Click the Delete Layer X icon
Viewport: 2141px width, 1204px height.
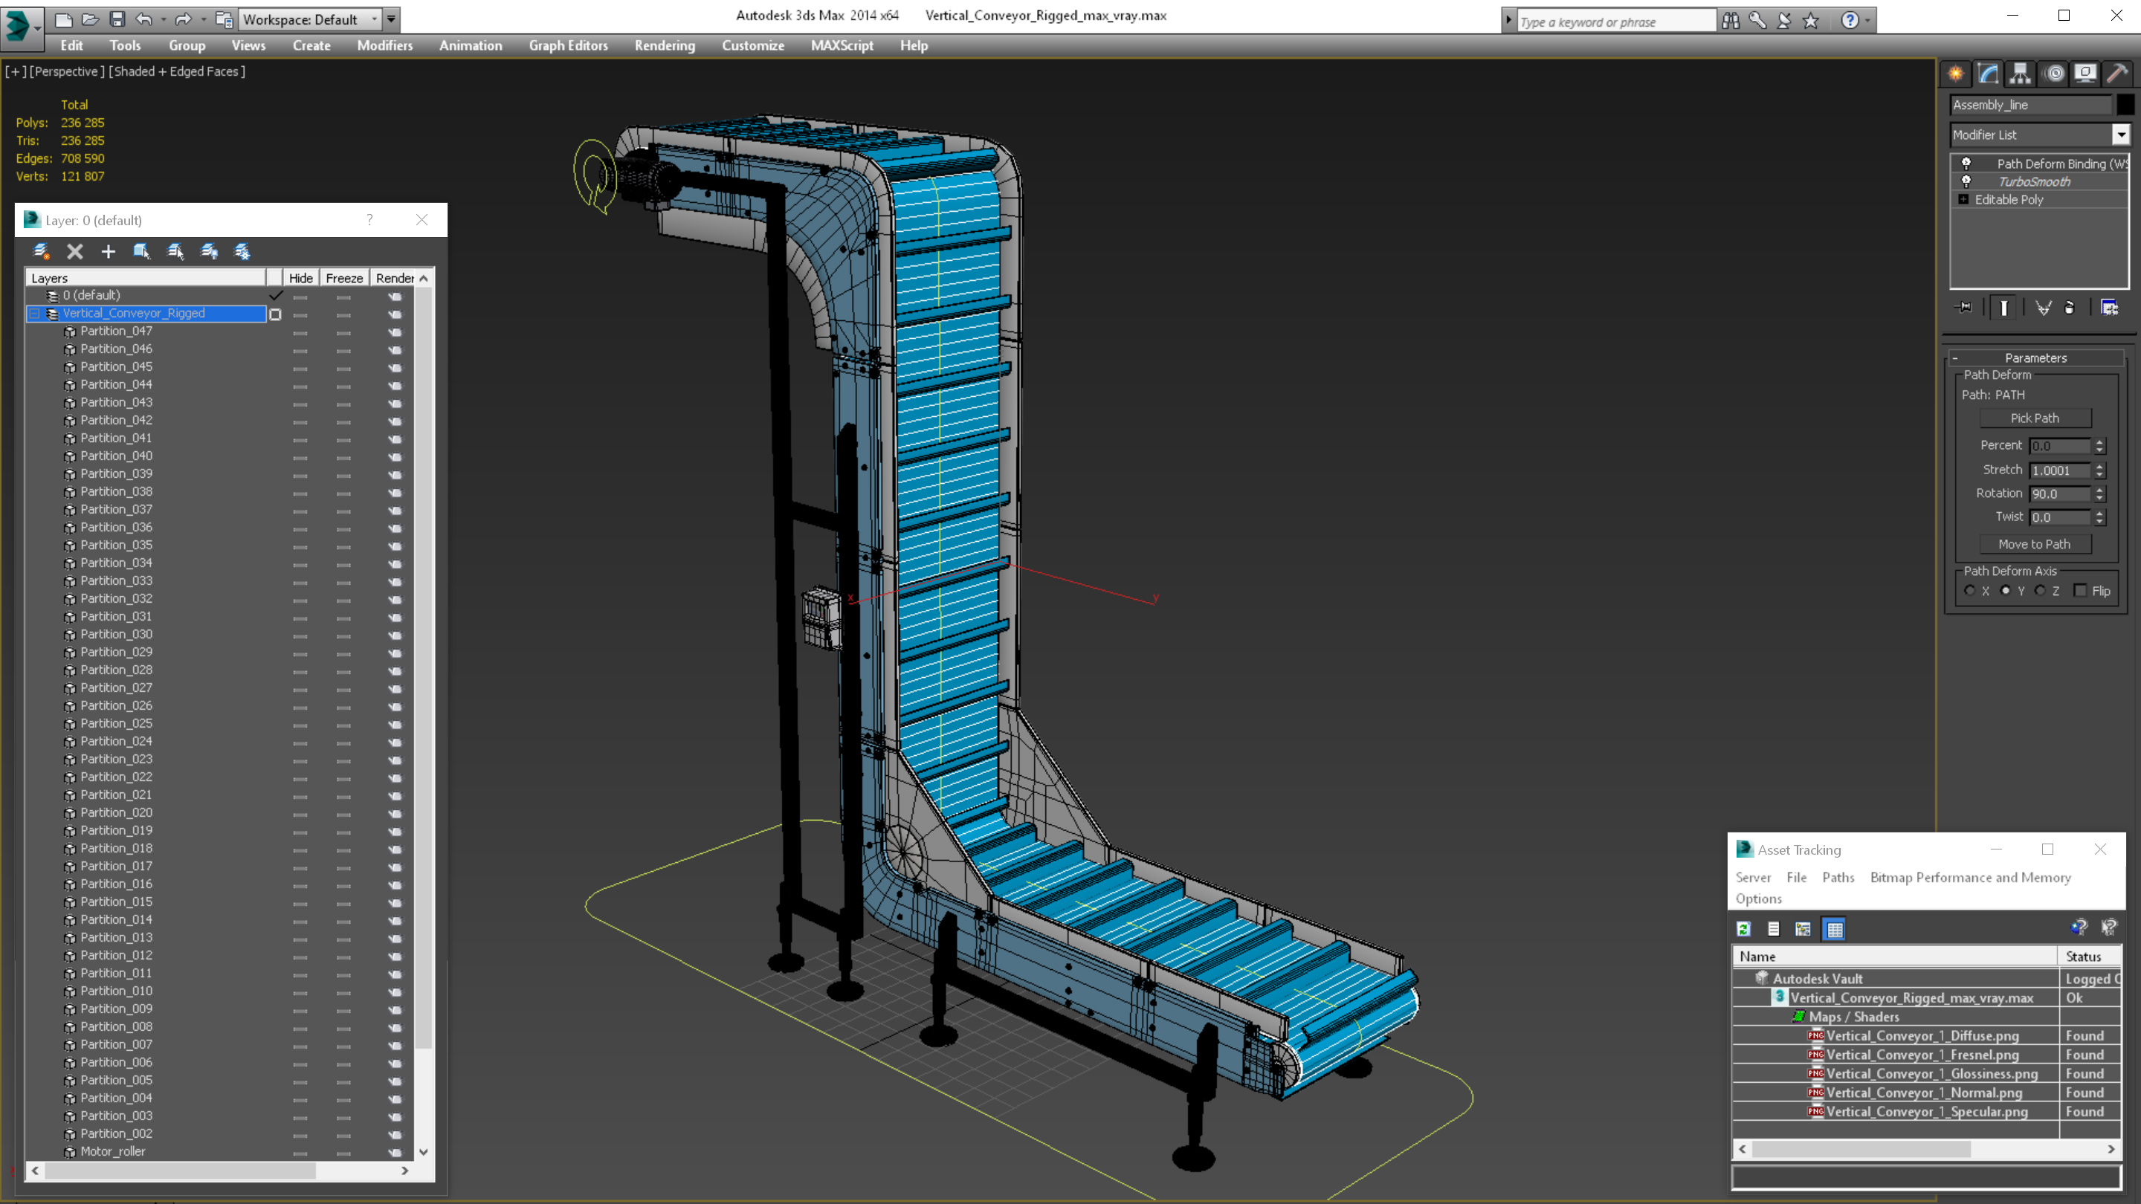[75, 251]
